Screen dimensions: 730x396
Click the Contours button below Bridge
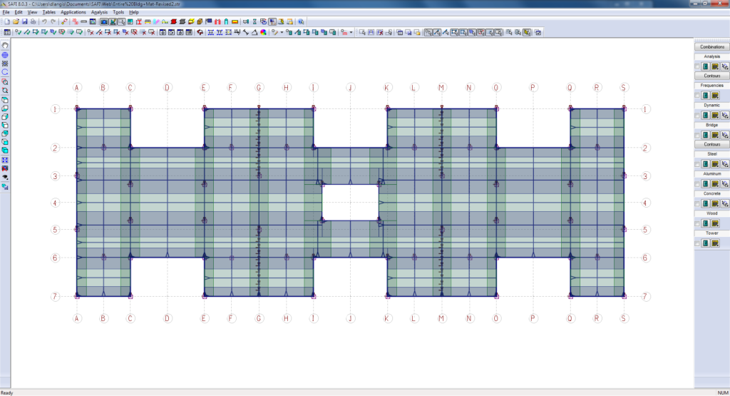coord(712,143)
